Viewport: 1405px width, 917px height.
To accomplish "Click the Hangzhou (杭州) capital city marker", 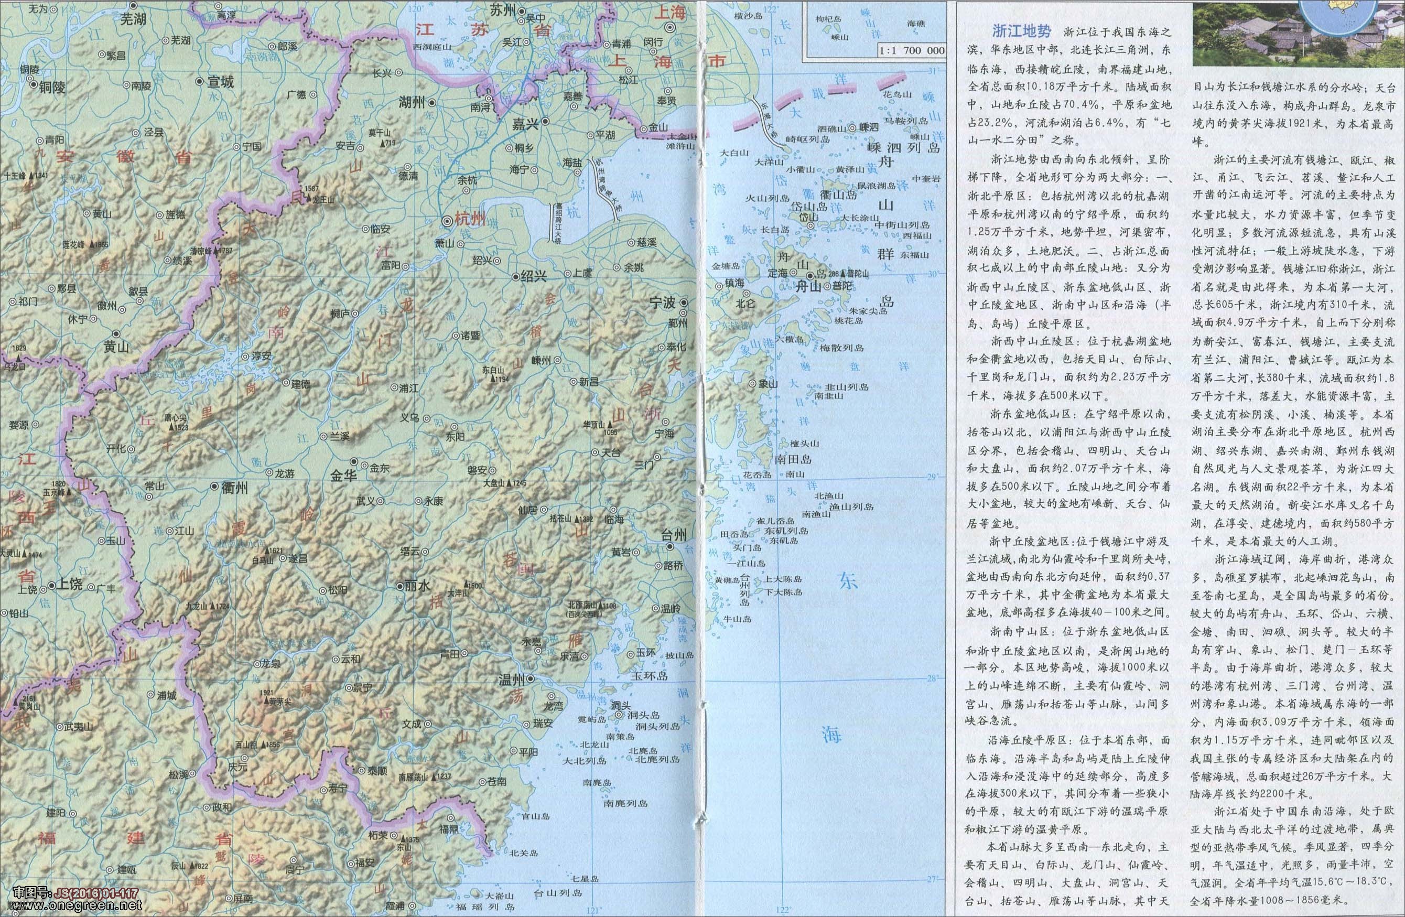I will click(448, 220).
